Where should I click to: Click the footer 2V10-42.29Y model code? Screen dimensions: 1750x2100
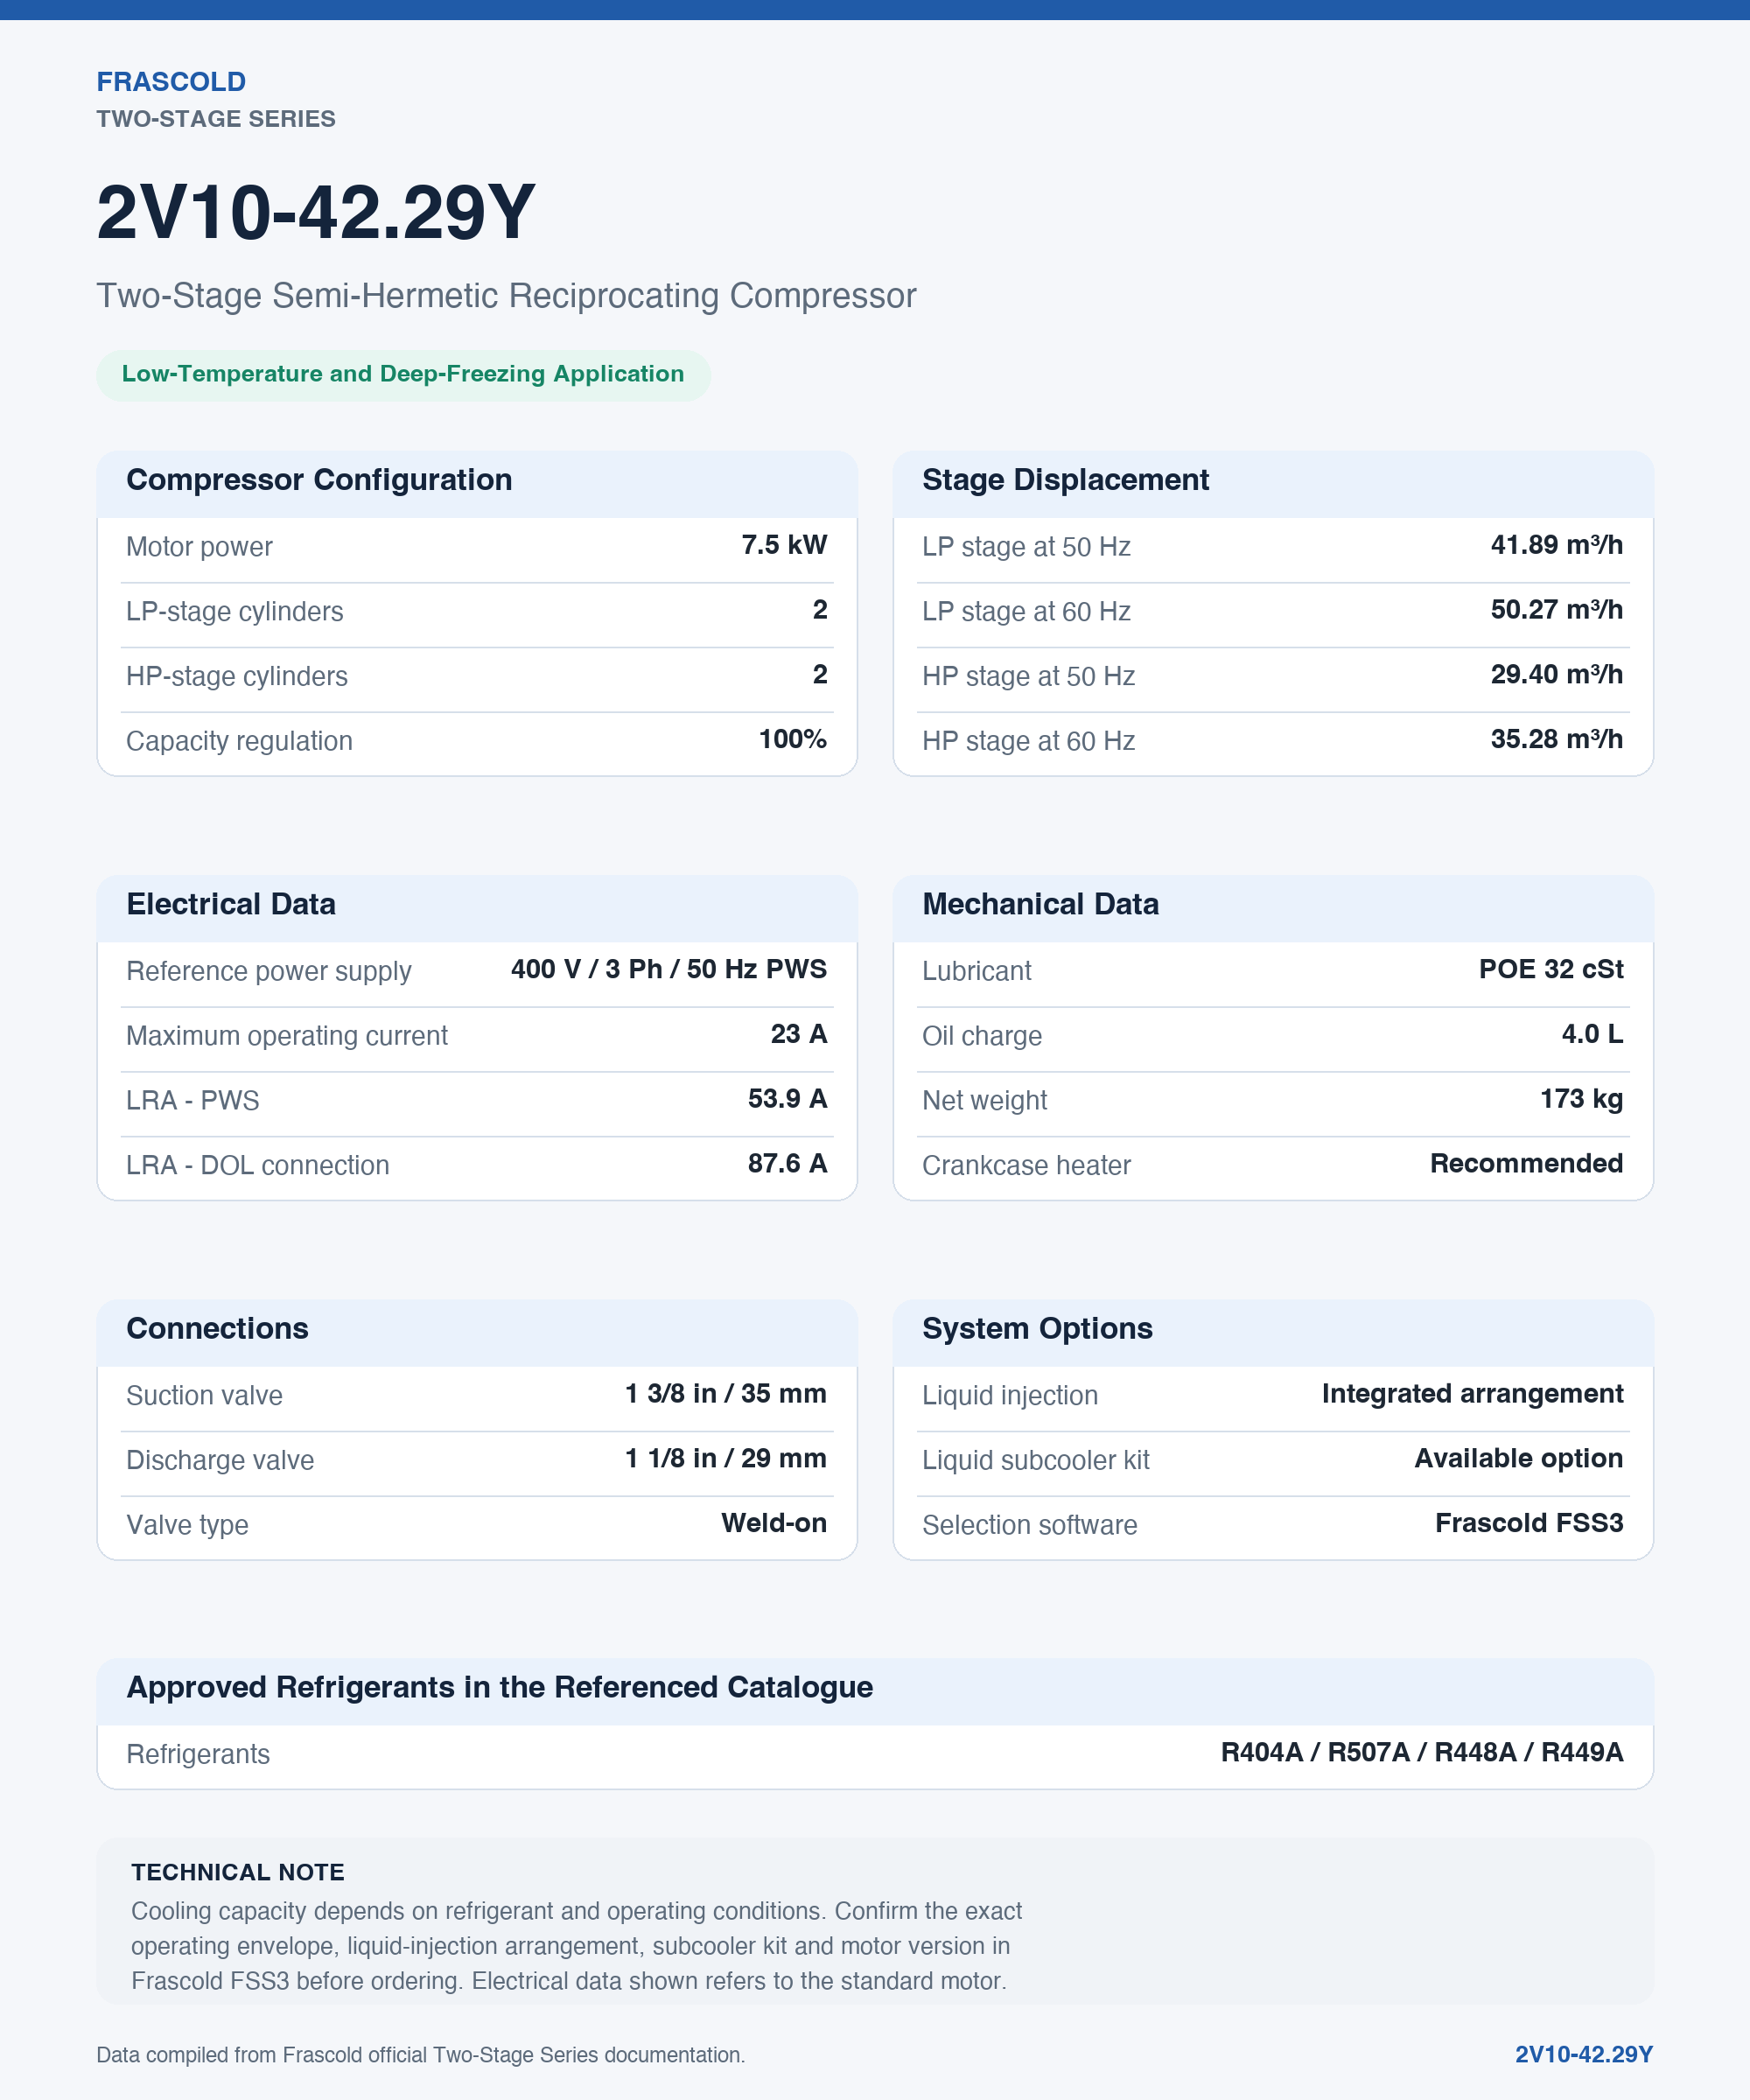pyautogui.click(x=1584, y=2055)
